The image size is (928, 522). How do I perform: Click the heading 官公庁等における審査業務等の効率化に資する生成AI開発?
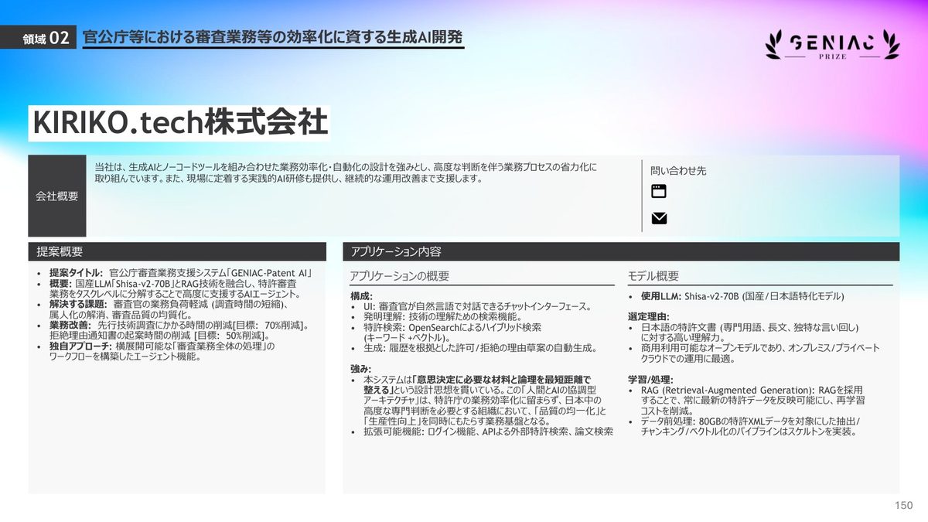(272, 37)
